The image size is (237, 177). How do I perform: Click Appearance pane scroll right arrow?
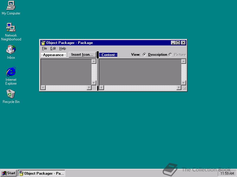point(89,88)
